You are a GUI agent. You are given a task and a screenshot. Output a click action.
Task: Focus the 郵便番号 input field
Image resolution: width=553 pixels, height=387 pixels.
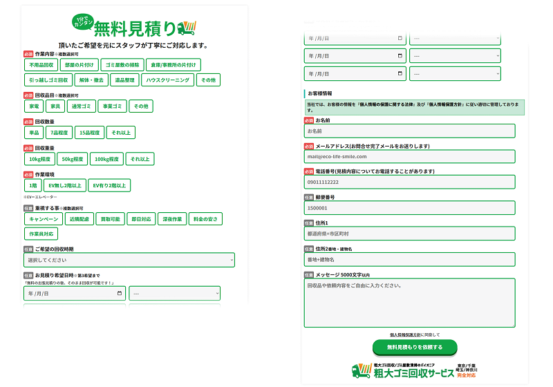tap(409, 208)
